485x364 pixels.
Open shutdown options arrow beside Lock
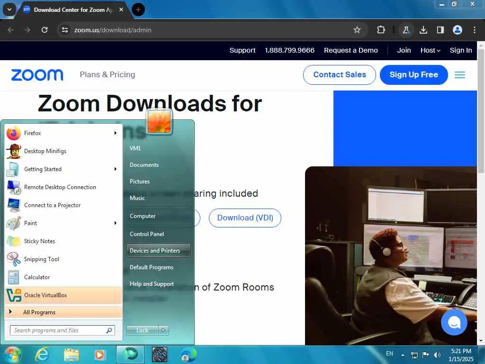point(163,330)
